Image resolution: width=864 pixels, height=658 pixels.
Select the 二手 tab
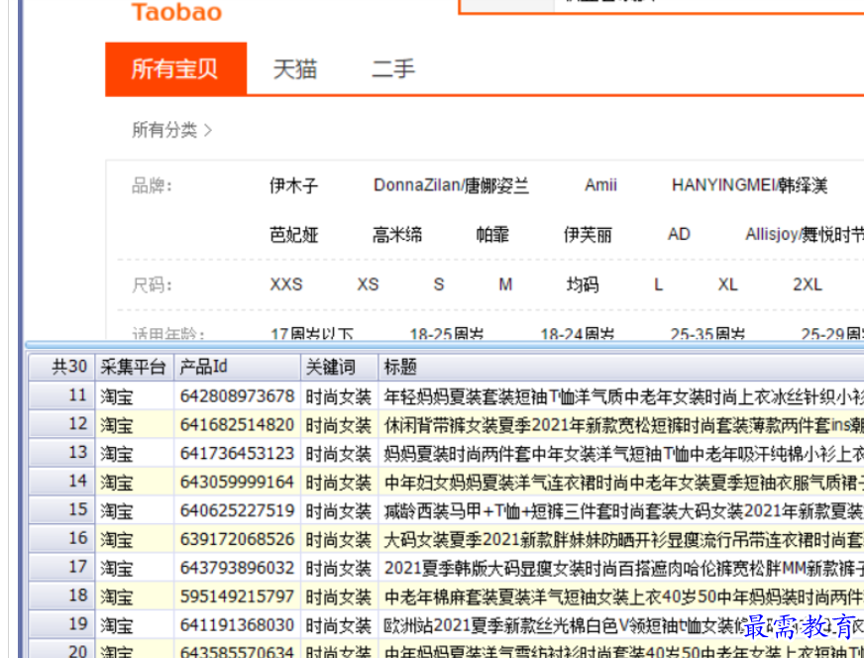[393, 69]
